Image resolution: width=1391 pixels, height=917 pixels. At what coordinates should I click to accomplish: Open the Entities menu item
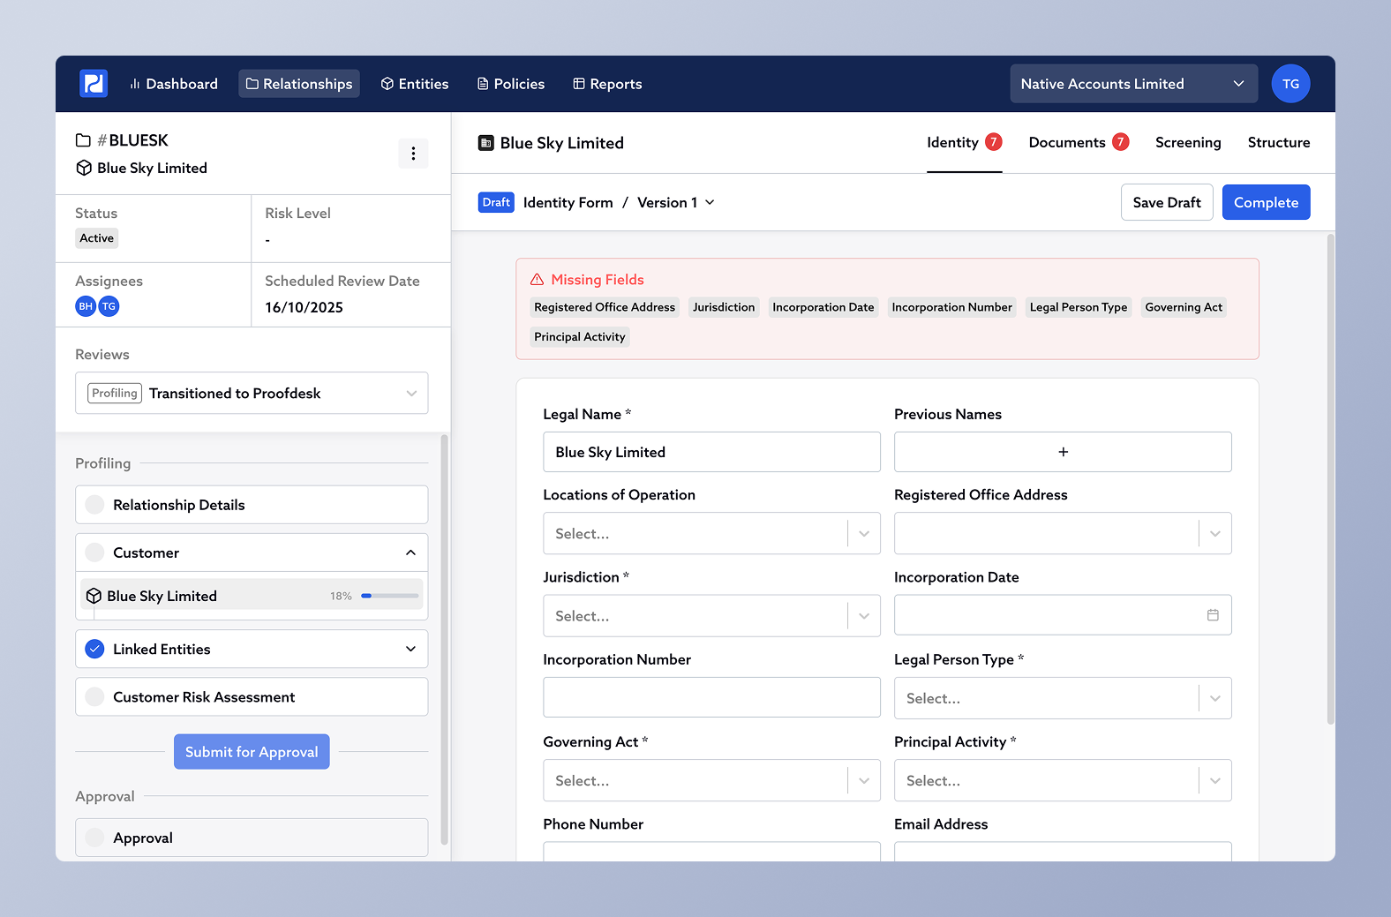pyautogui.click(x=415, y=84)
